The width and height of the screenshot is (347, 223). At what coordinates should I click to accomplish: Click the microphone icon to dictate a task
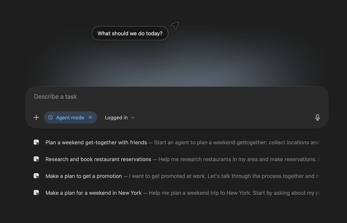click(x=317, y=117)
